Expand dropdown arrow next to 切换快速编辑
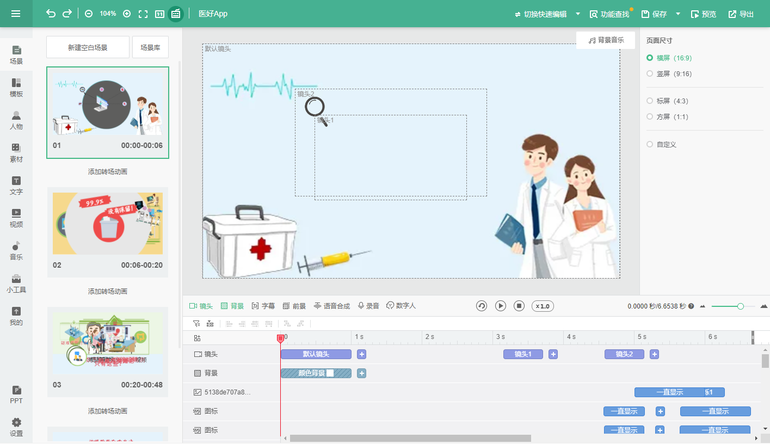The width and height of the screenshot is (770, 444). pos(578,14)
